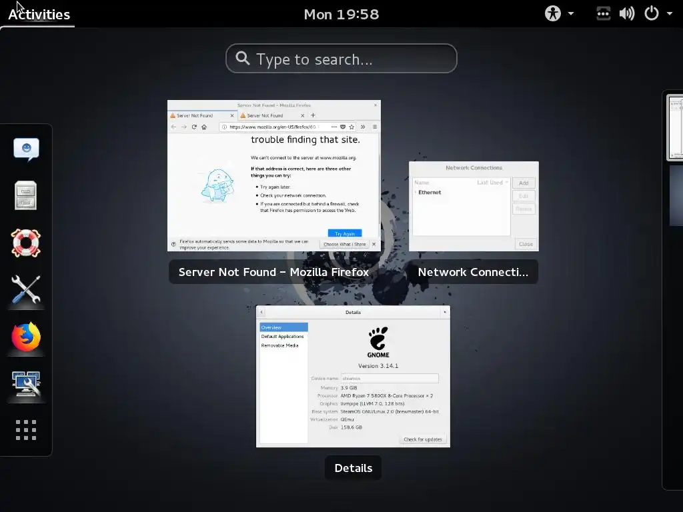Click the network status icon in top bar

click(603, 13)
